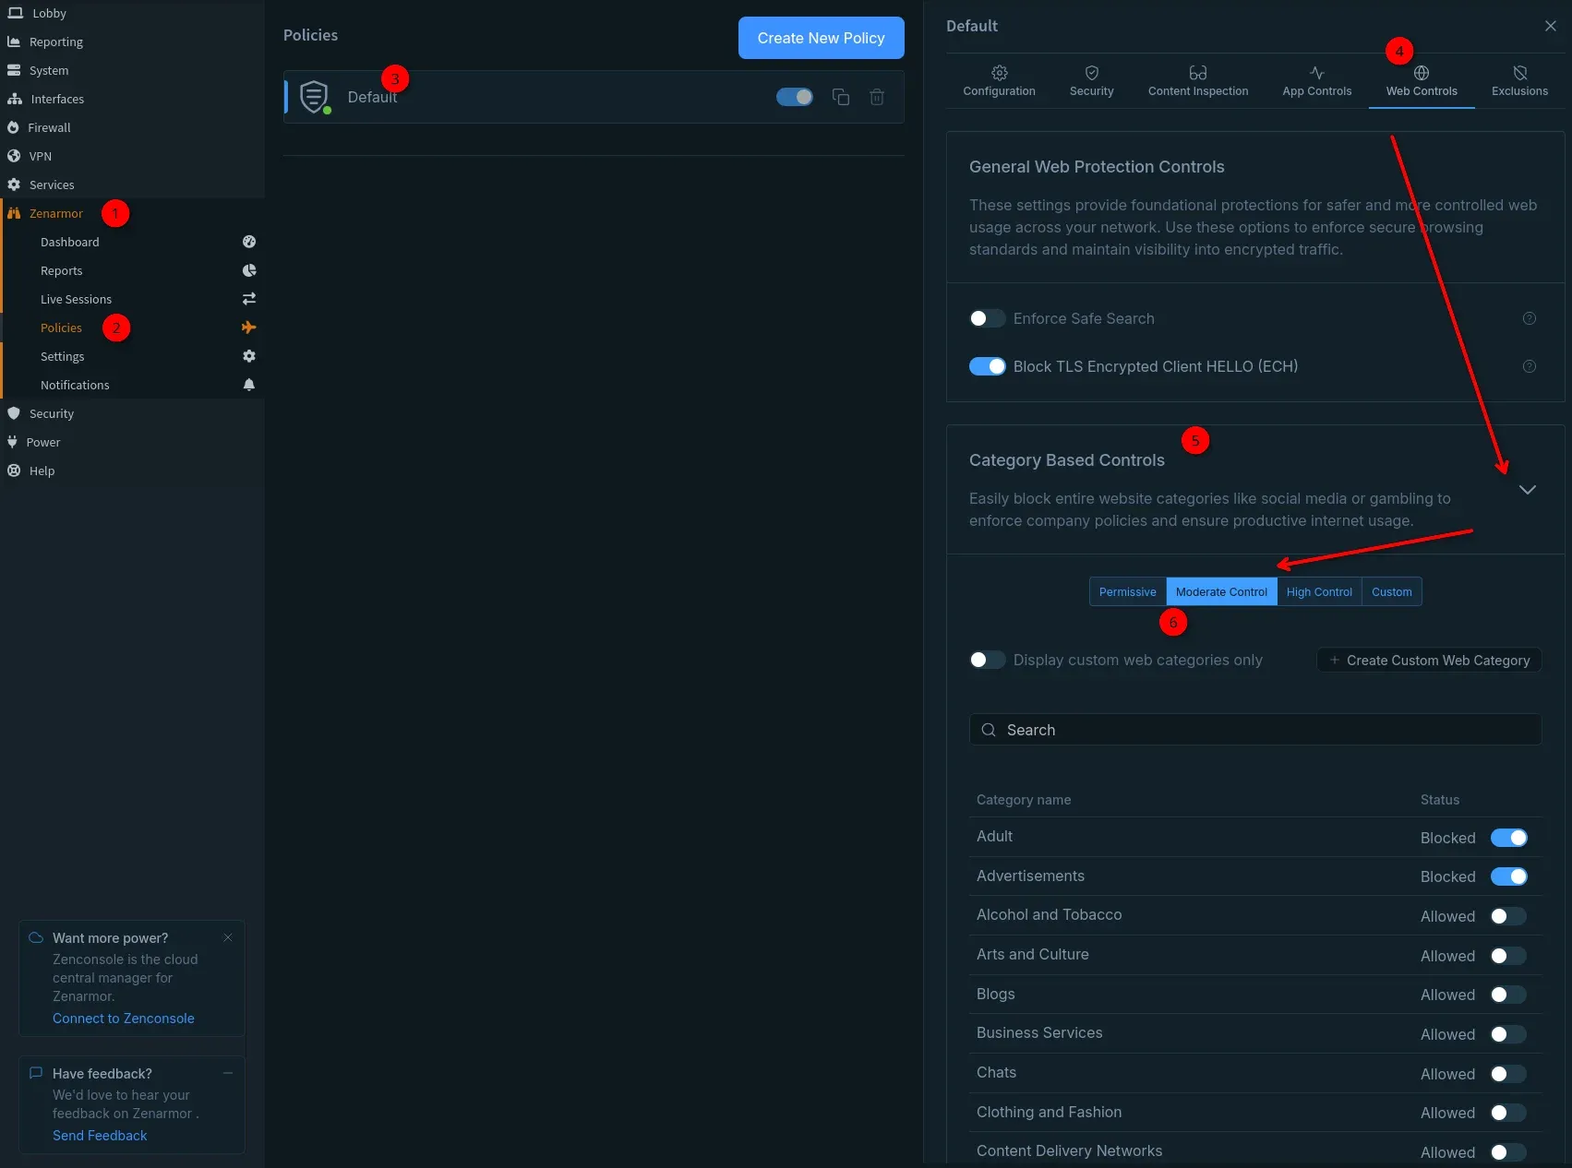Click the Interfaces network icon
Screen dimensions: 1572x1168
point(14,99)
